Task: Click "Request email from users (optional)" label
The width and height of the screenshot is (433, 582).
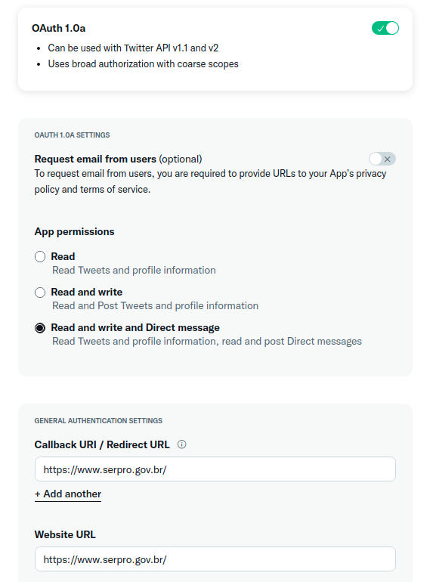Action: 119,159
